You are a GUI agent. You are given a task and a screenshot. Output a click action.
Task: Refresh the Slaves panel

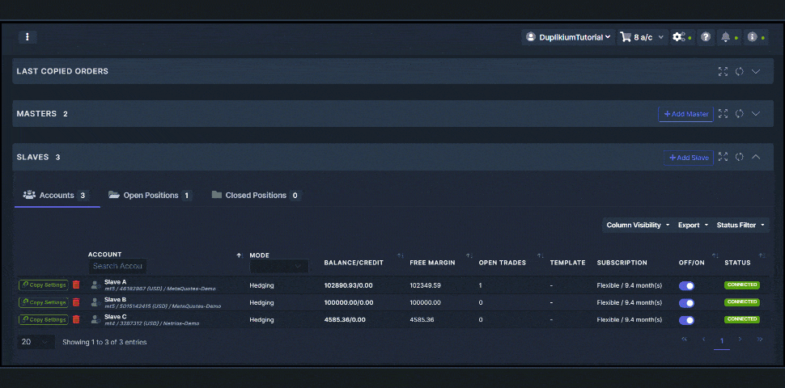(x=739, y=157)
